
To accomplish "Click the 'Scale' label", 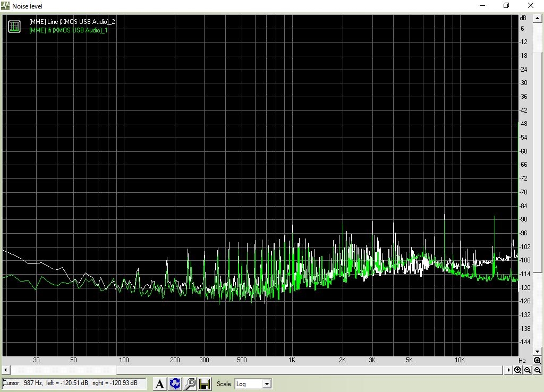I will pyautogui.click(x=224, y=384).
